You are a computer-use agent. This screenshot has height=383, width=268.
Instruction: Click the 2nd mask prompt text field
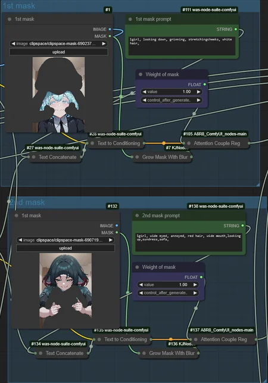click(x=189, y=242)
